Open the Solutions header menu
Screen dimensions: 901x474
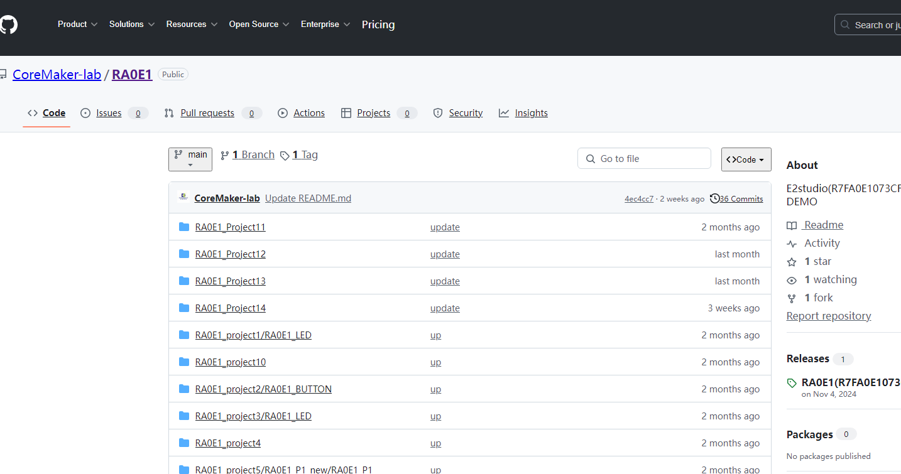(x=132, y=24)
